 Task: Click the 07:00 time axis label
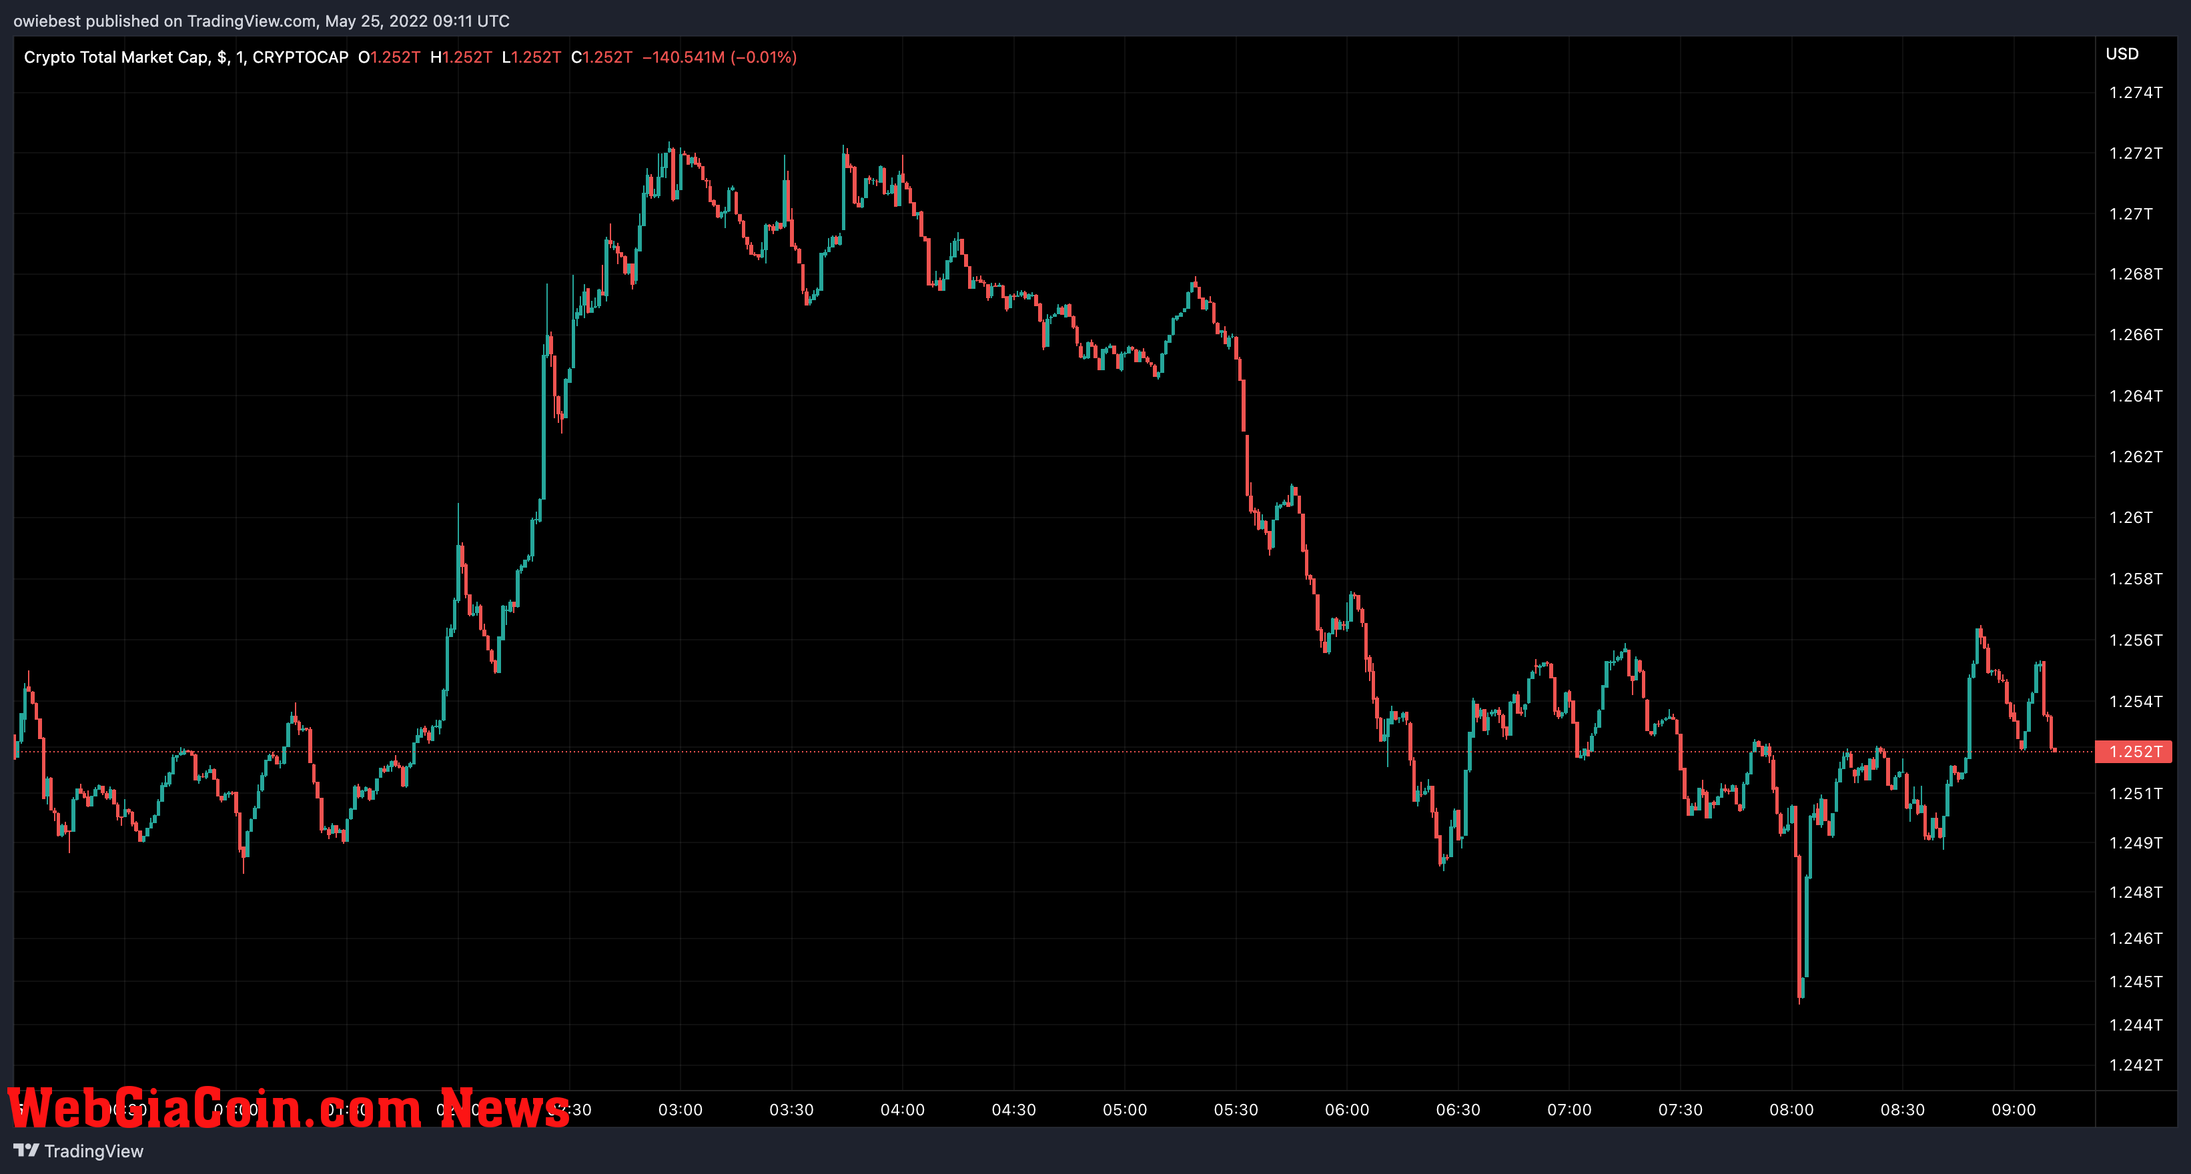coord(1569,1109)
